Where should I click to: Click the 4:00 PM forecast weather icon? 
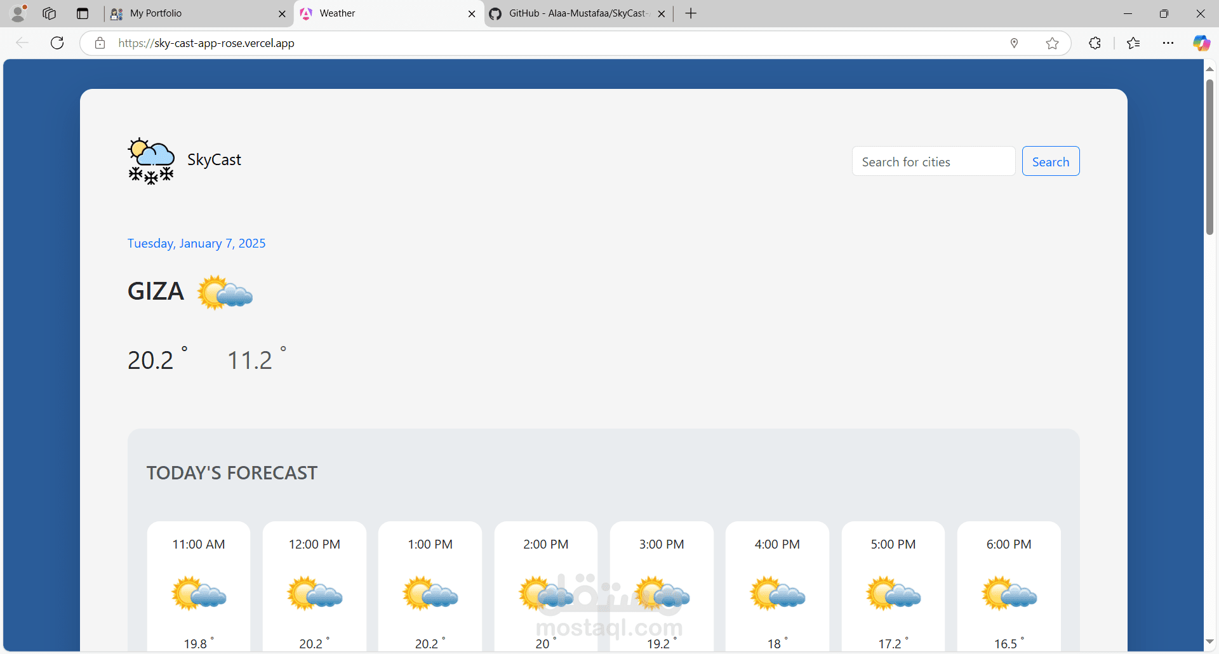[x=778, y=593]
